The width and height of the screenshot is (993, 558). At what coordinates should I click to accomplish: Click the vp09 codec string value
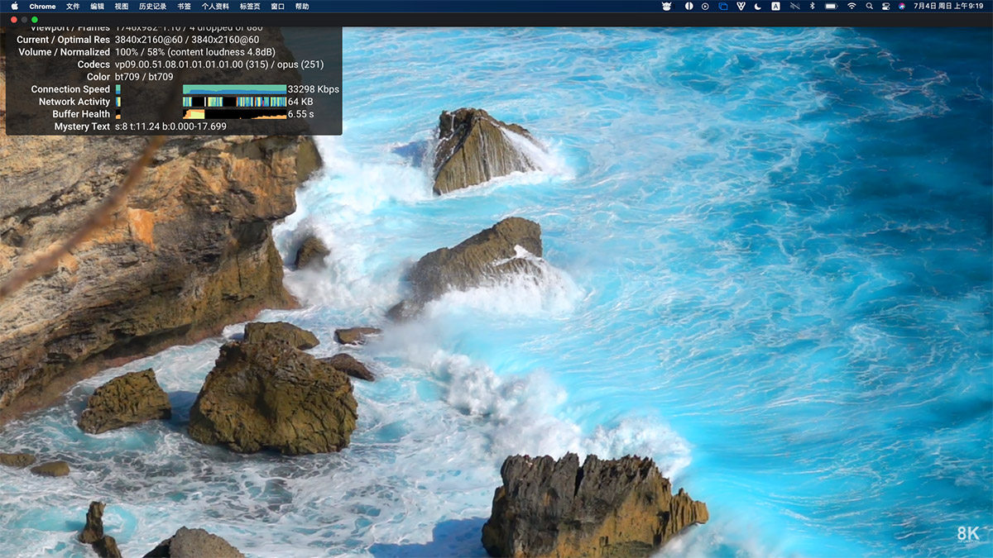click(219, 64)
